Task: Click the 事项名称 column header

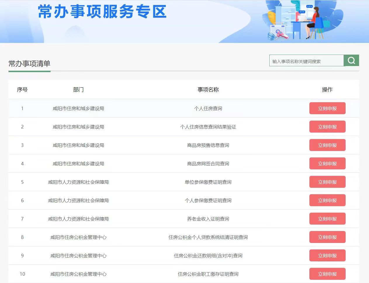Action: pyautogui.click(x=208, y=90)
